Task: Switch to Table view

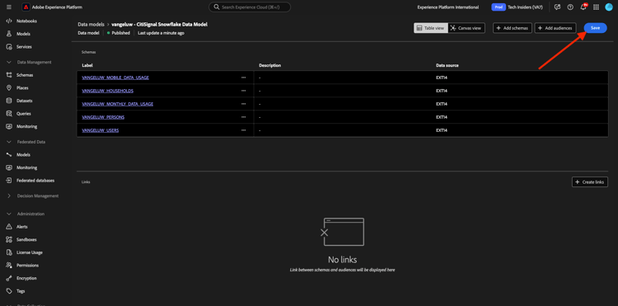Action: [x=431, y=28]
